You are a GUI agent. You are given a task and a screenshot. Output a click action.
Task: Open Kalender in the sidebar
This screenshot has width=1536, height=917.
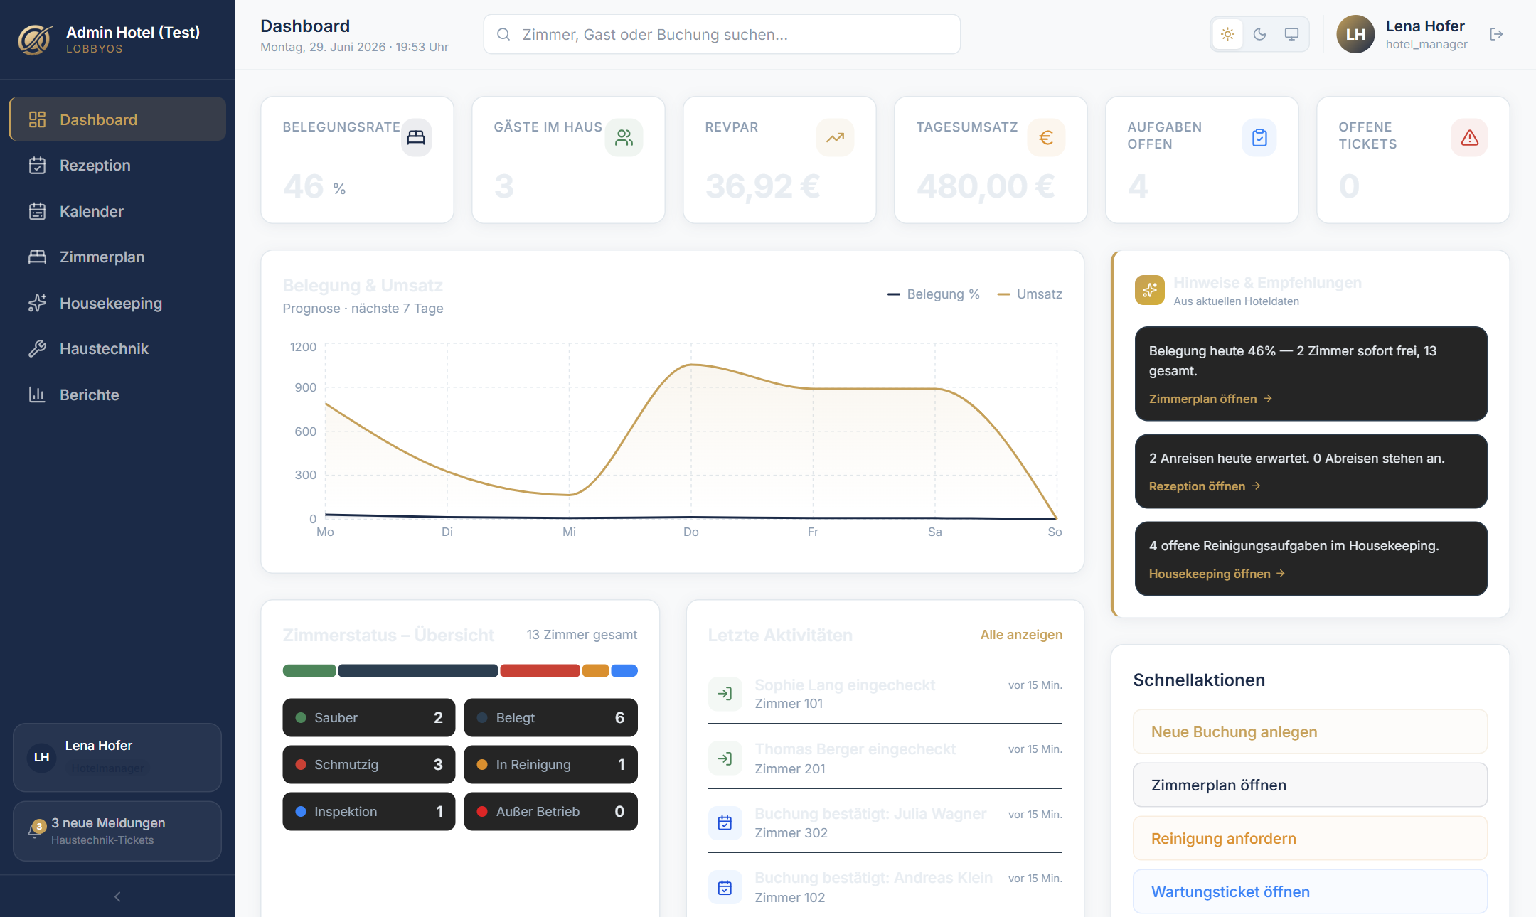117,211
